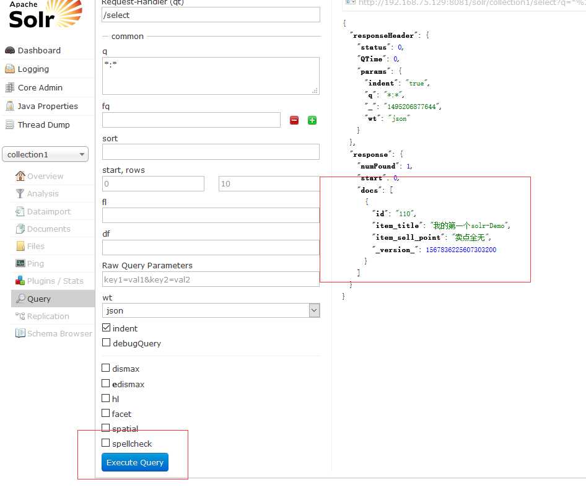The height and width of the screenshot is (495, 586).
Task: Open the Analysis page
Action: 43,194
